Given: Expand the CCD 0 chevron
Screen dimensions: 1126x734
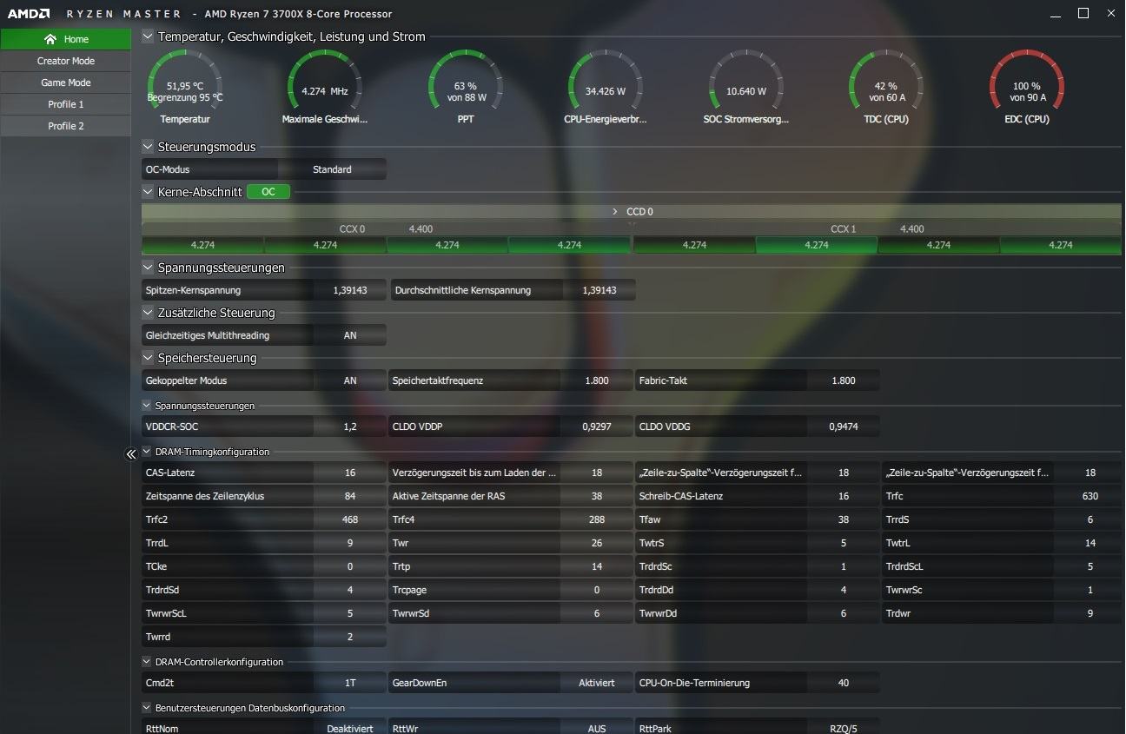Looking at the screenshot, I should point(615,212).
